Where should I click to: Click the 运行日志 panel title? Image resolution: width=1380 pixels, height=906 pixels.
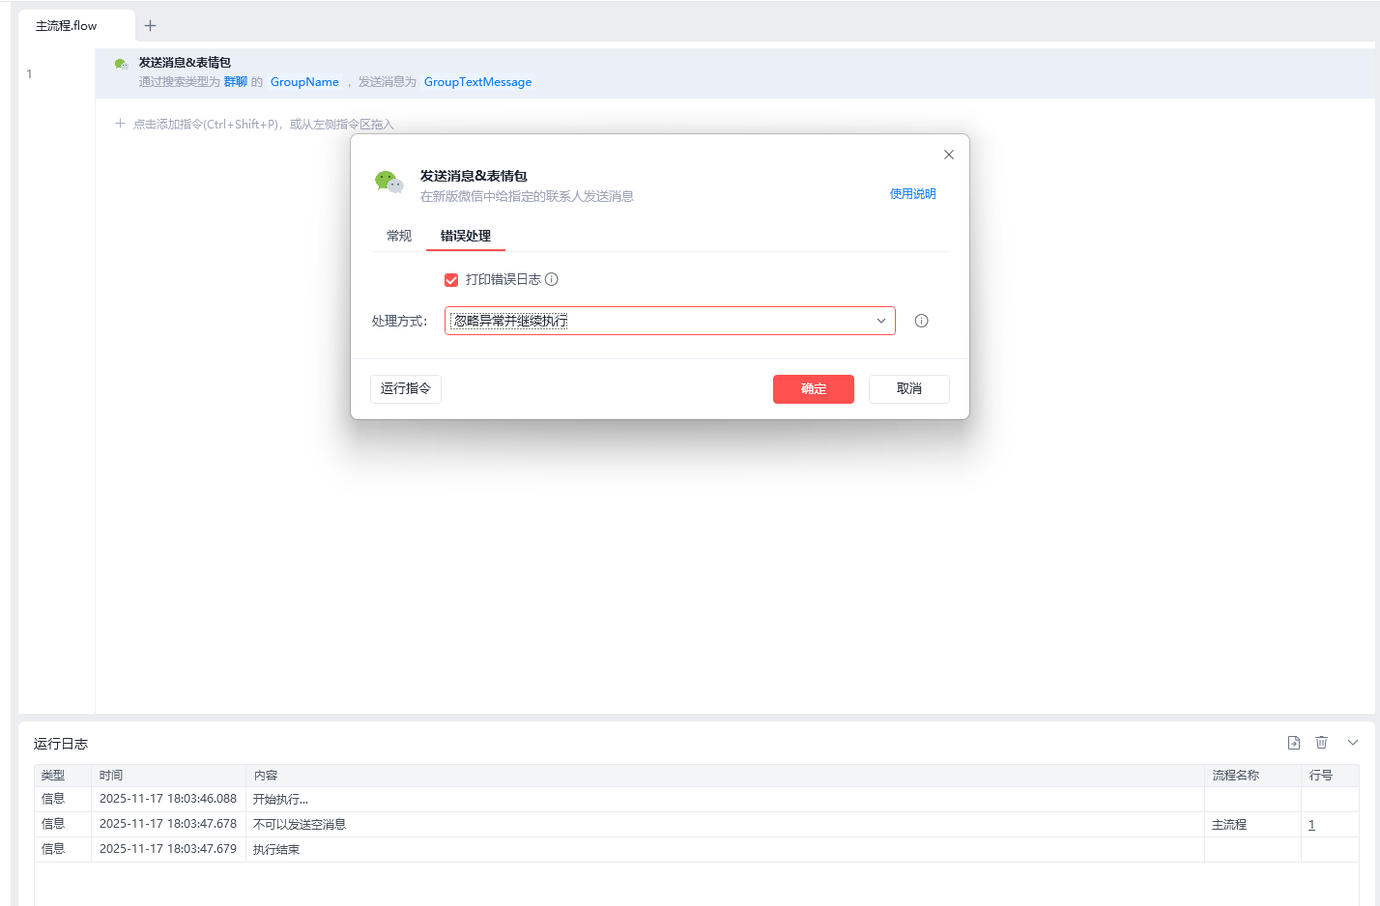tap(61, 744)
